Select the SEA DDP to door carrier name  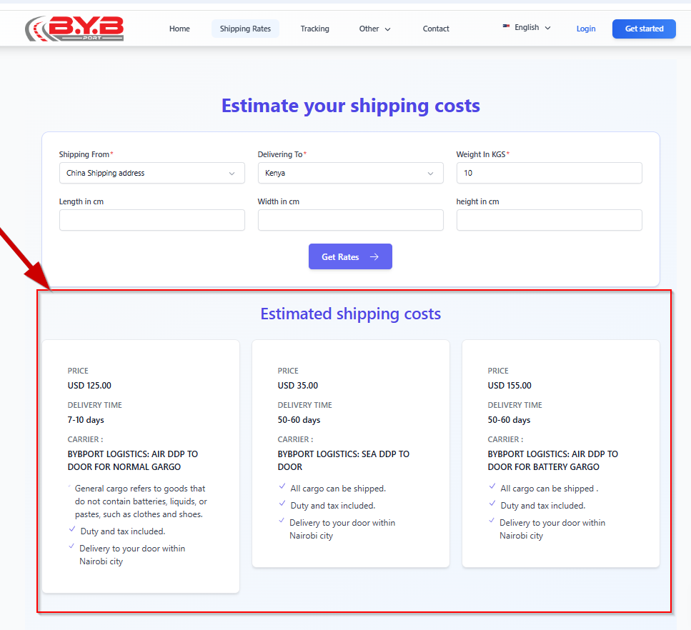344,461
